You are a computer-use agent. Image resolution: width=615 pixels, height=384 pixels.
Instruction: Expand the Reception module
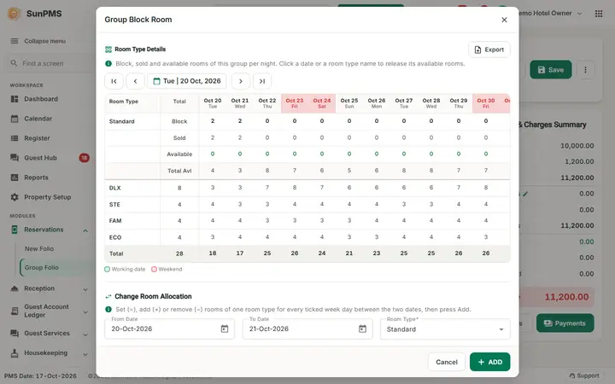pyautogui.click(x=85, y=289)
